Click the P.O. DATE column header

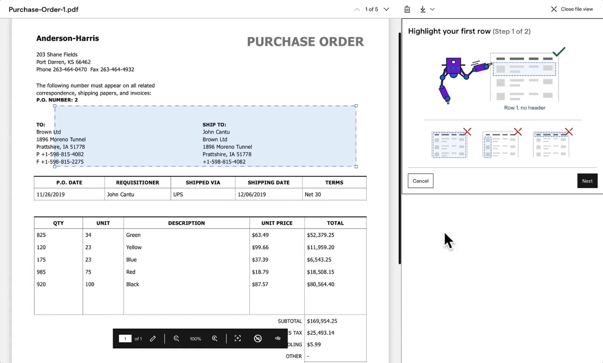pos(69,182)
